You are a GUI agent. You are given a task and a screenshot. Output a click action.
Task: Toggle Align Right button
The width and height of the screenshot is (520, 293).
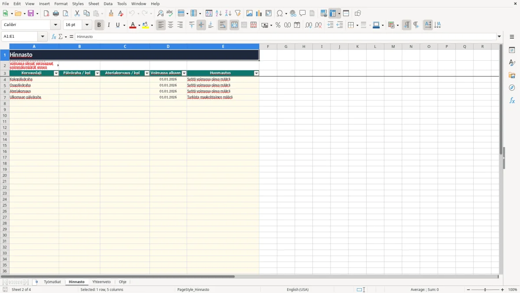(x=180, y=25)
